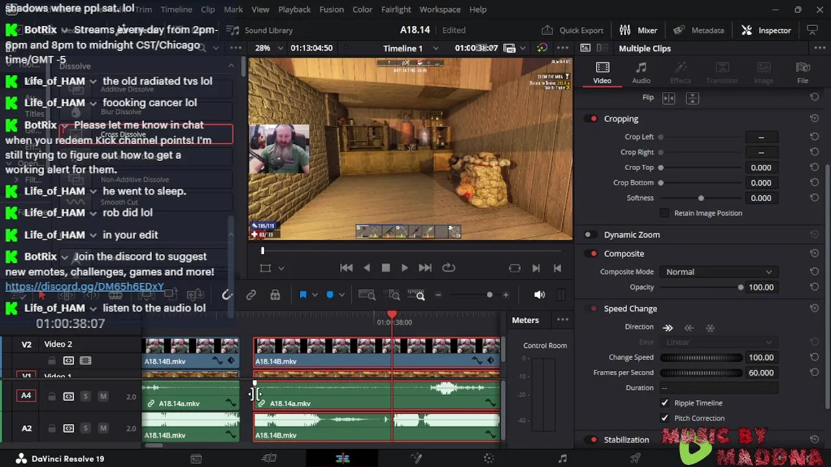
Task: Mute audio track A4
Action: 103,396
